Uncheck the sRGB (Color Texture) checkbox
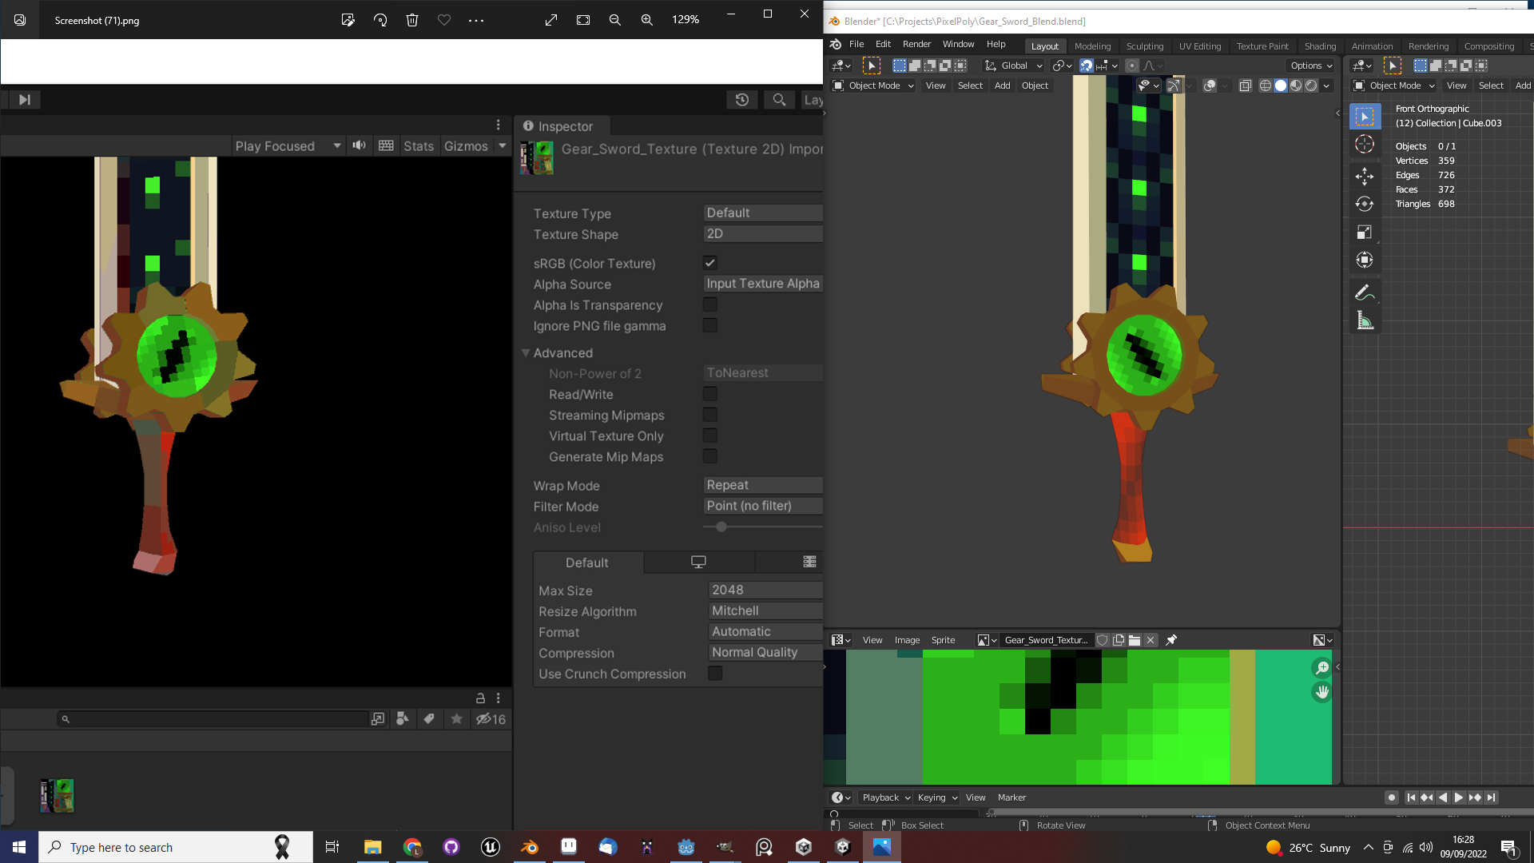 (x=709, y=263)
